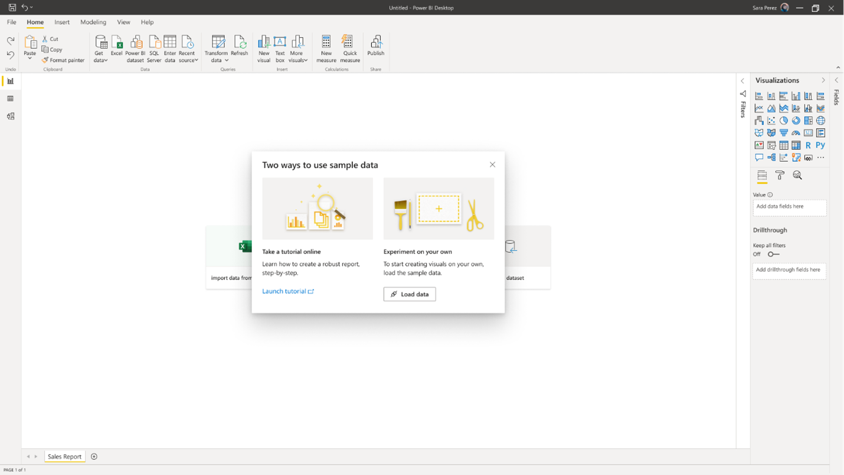Go to next page arrow by page tabs

[36, 457]
